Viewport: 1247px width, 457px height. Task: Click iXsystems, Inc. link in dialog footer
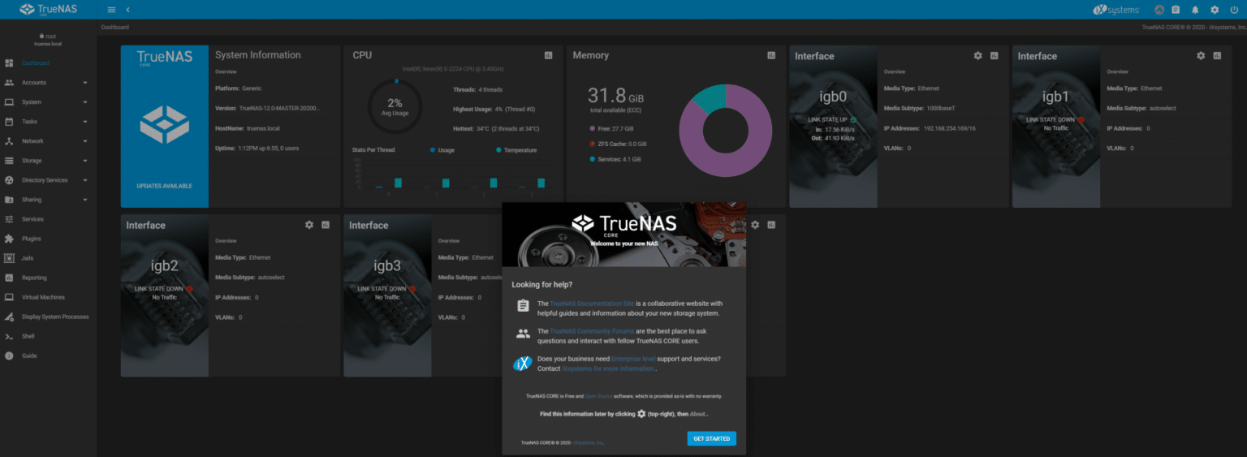point(588,443)
